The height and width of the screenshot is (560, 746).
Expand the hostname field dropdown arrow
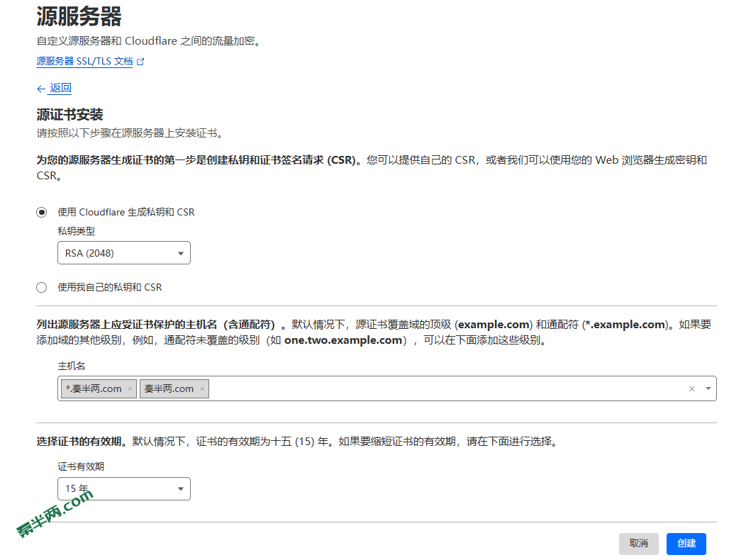click(708, 388)
